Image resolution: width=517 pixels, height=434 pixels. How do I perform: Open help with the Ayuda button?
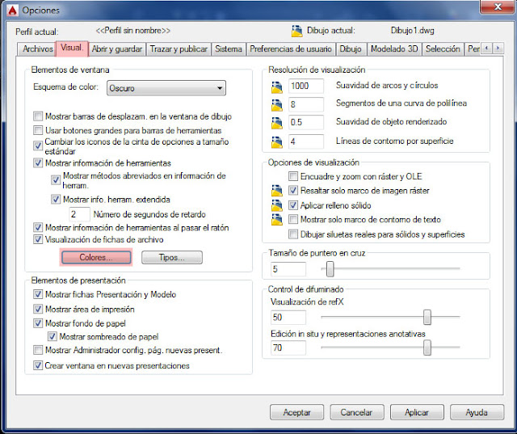click(x=477, y=412)
